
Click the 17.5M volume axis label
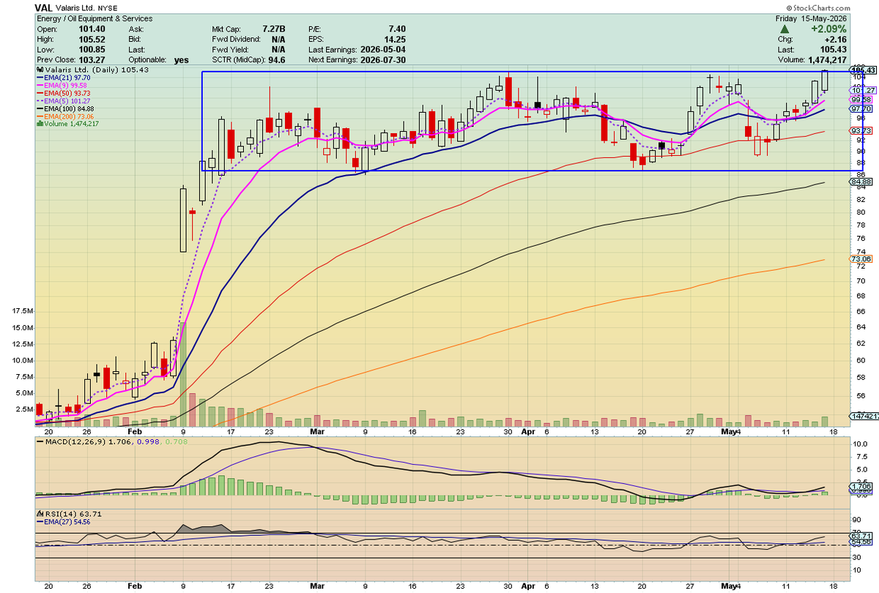click(x=23, y=311)
